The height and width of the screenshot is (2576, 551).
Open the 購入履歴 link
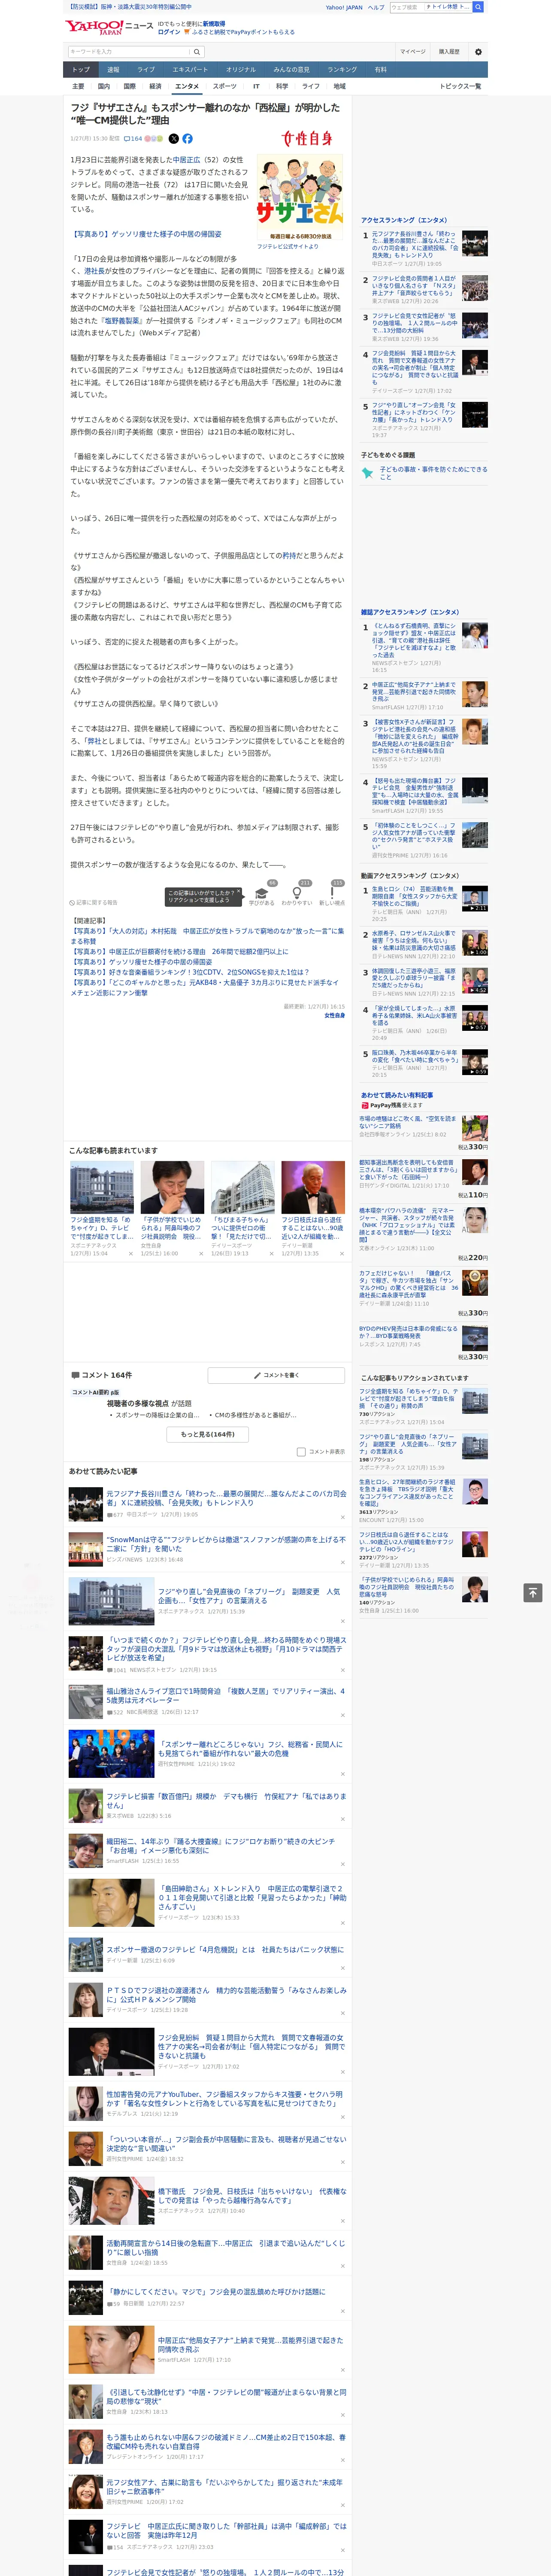pos(449,52)
